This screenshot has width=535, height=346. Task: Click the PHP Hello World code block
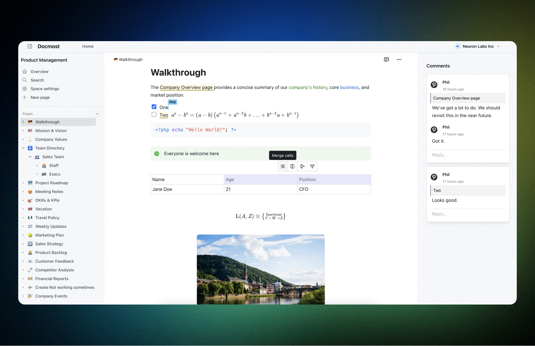pos(261,130)
